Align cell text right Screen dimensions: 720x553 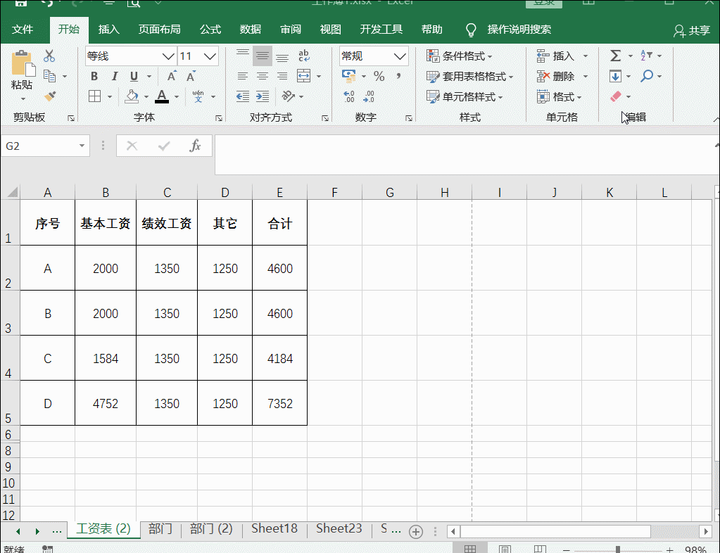click(x=282, y=76)
